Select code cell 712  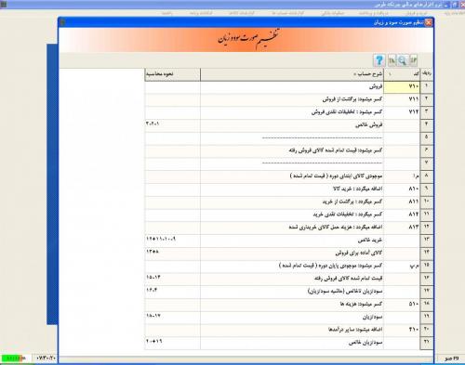[x=402, y=112]
